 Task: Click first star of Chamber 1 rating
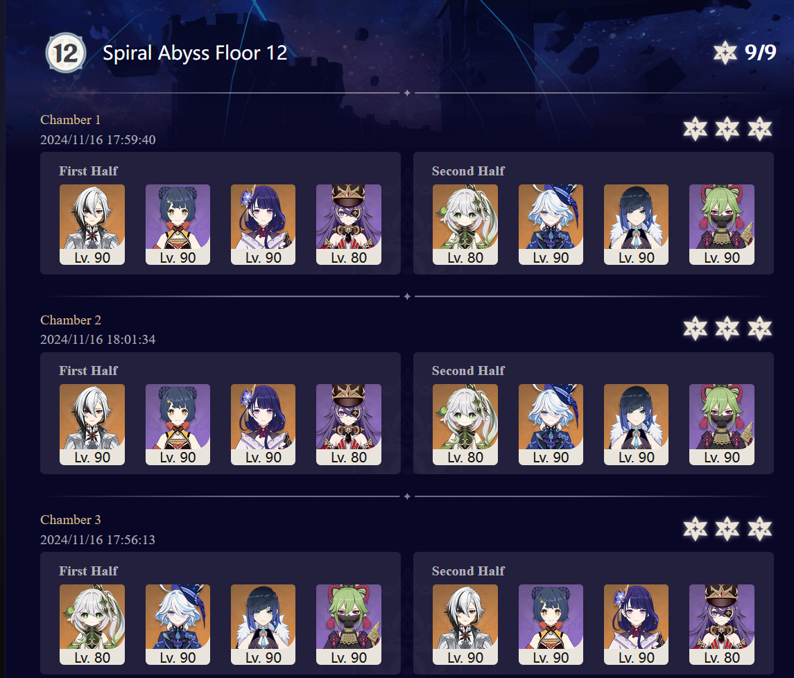click(x=695, y=129)
